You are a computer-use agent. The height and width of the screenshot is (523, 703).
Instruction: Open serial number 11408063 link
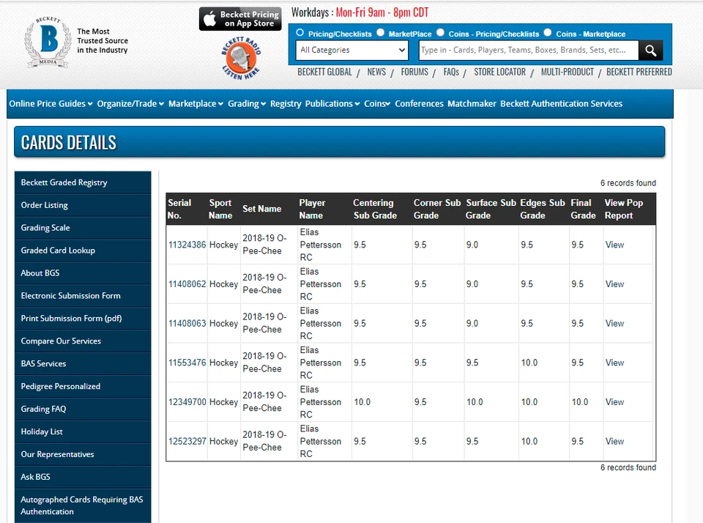[x=187, y=324]
